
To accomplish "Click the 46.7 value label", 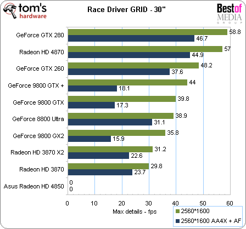I will (x=202, y=38).
